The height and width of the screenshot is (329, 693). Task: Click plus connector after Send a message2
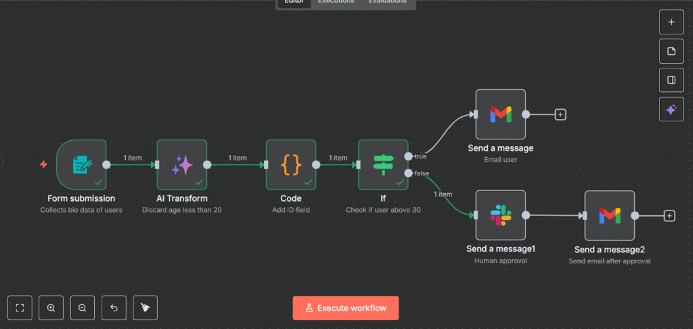pos(669,215)
